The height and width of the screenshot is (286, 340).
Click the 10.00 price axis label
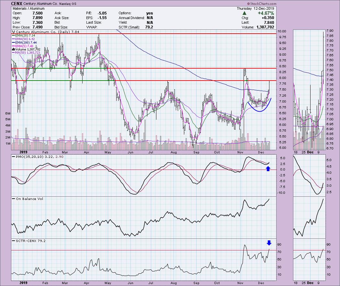[282, 31]
